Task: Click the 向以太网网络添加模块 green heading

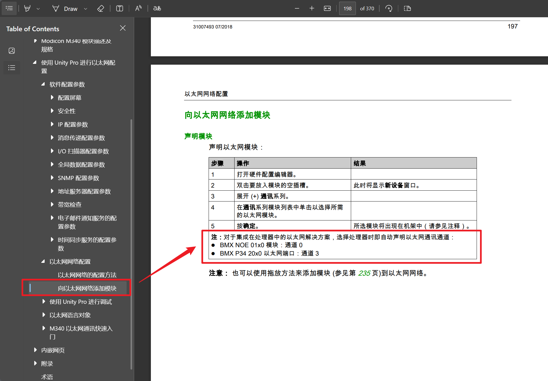Action: coord(227,115)
